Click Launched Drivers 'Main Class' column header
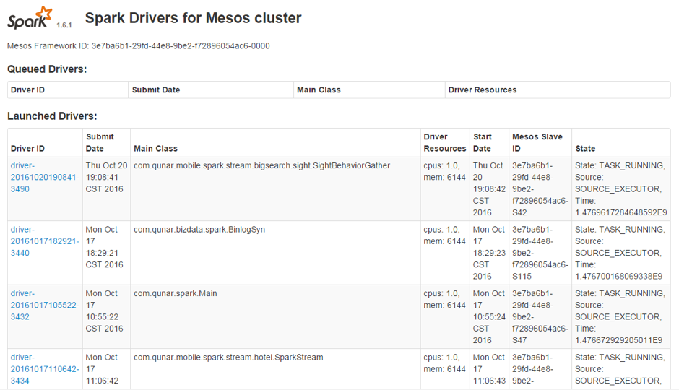This screenshot has width=679, height=390. click(x=155, y=149)
